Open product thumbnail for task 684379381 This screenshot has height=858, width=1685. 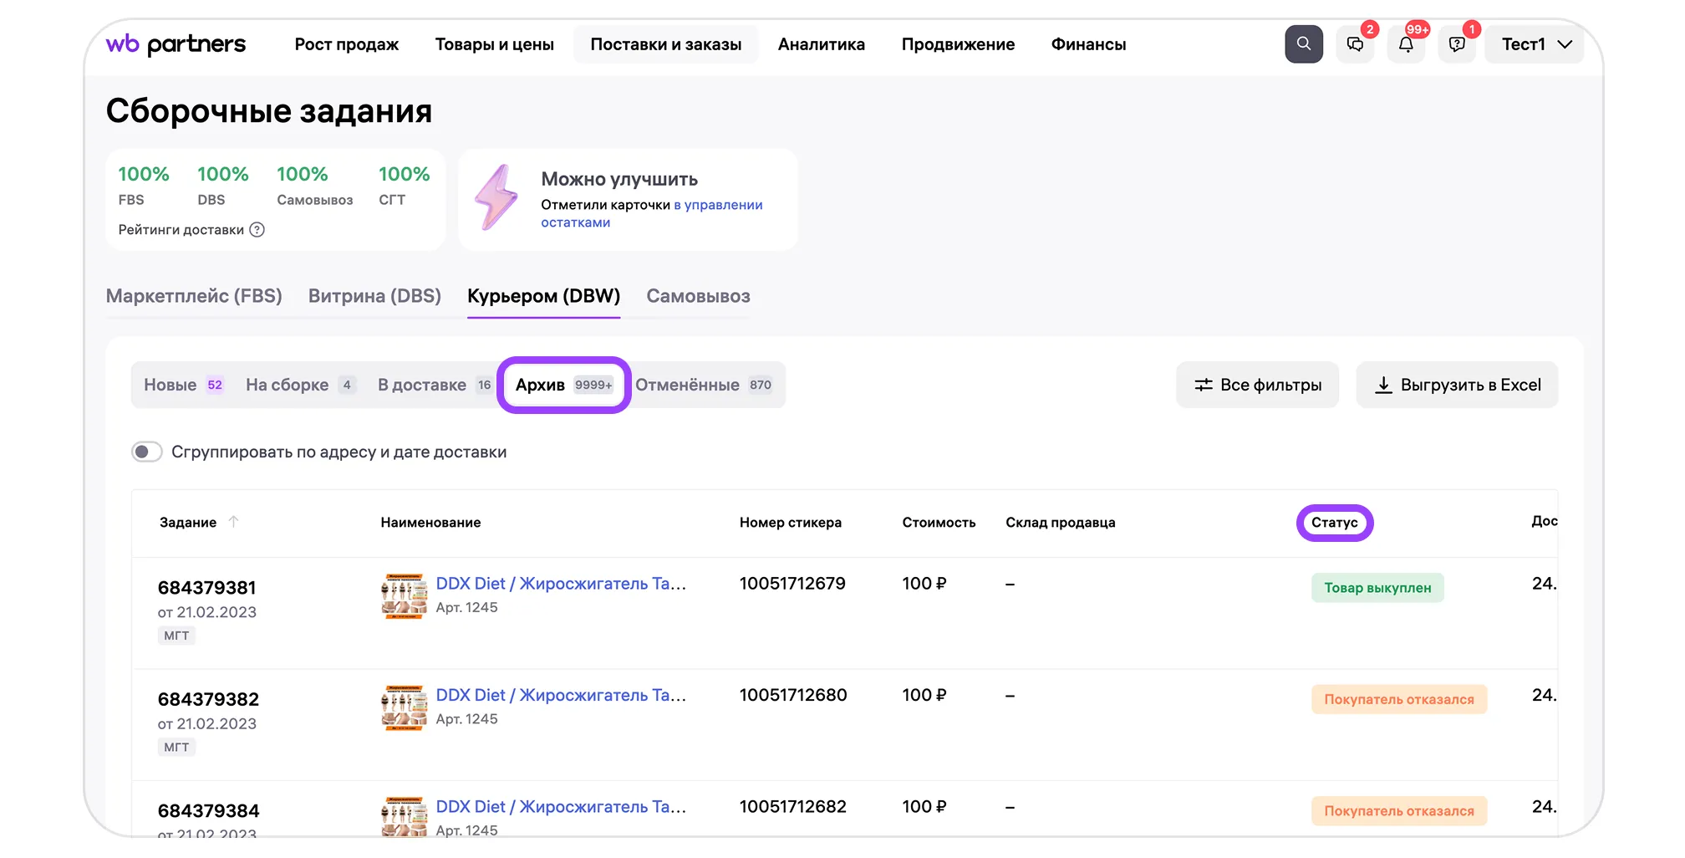point(404,595)
